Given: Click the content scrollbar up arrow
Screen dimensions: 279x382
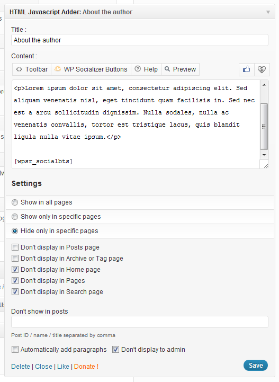Looking at the screenshot, I should [264, 85].
